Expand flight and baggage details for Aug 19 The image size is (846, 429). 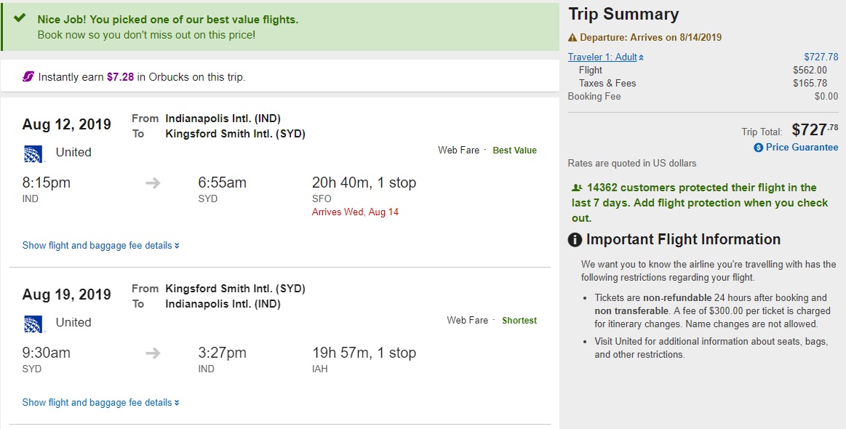[100, 403]
